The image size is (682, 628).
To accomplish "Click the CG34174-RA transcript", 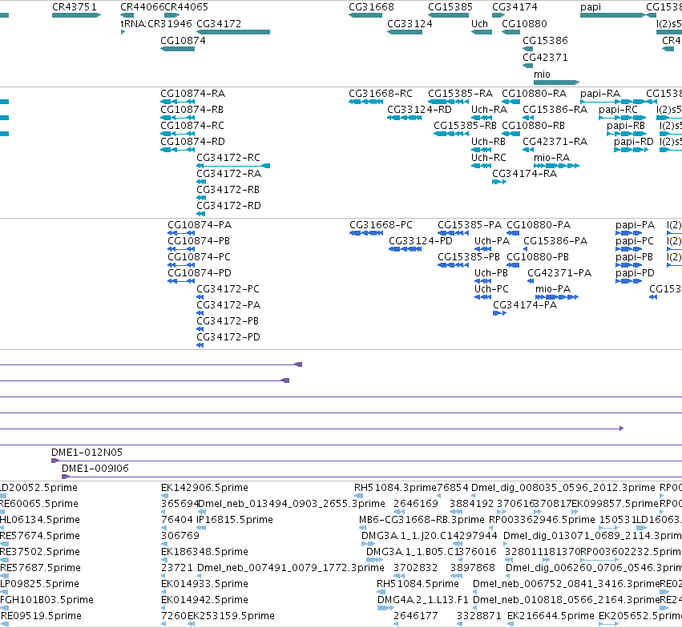I will pos(499,182).
